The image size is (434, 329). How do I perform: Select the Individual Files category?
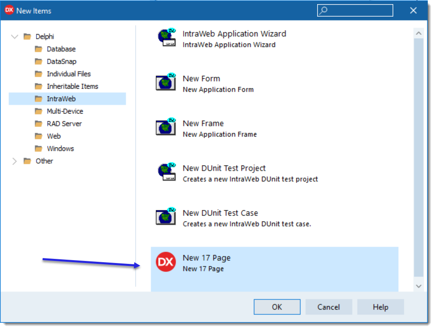tap(69, 74)
